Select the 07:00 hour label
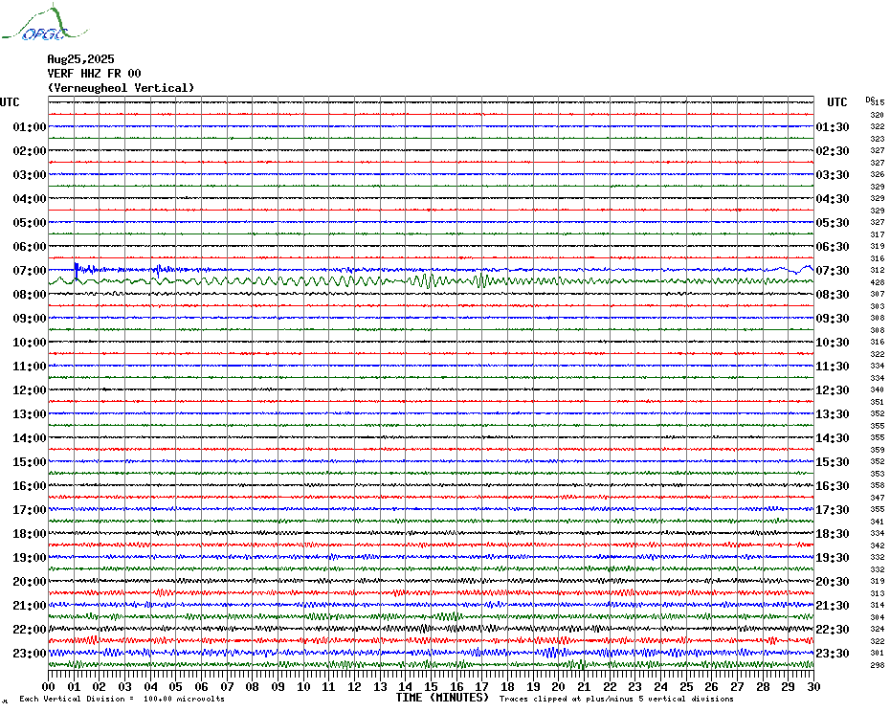The width and height of the screenshot is (890, 712). pyautogui.click(x=30, y=270)
